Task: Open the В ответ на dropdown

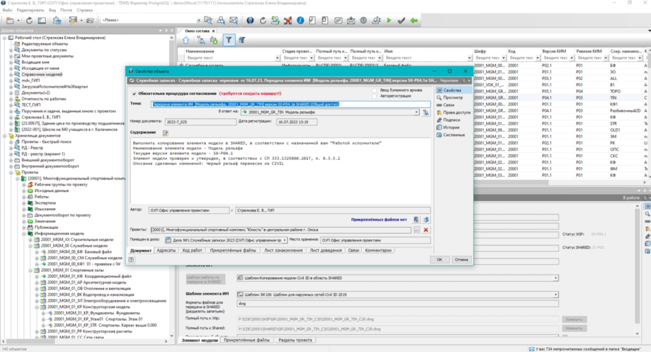Action: tap(416, 112)
